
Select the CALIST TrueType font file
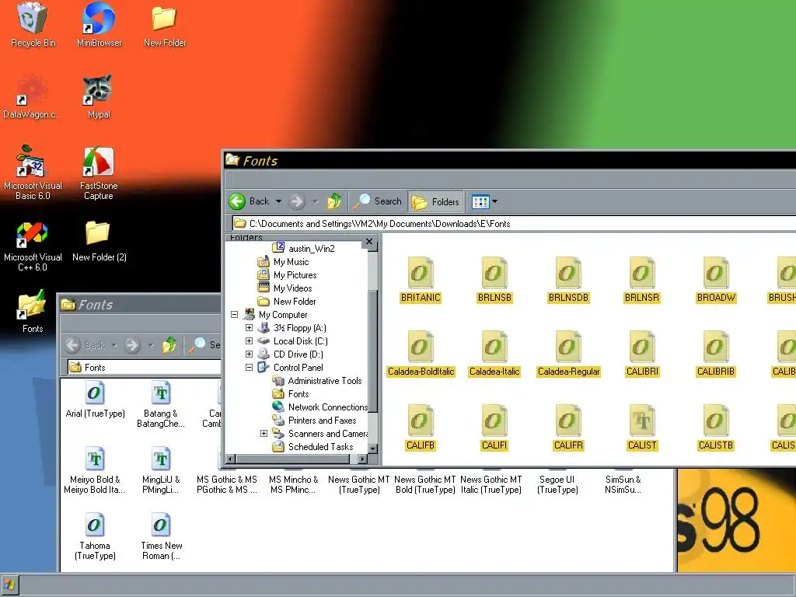(x=642, y=428)
